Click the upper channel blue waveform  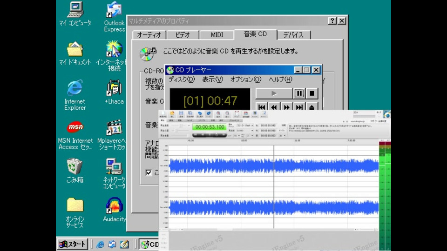coord(274,166)
